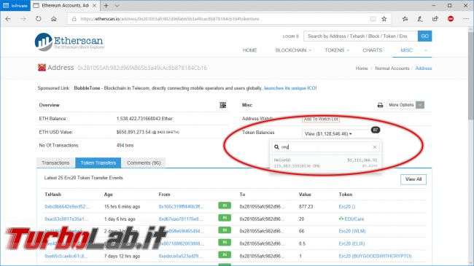
Task: Open browser home page icon
Action: pos(54,19)
